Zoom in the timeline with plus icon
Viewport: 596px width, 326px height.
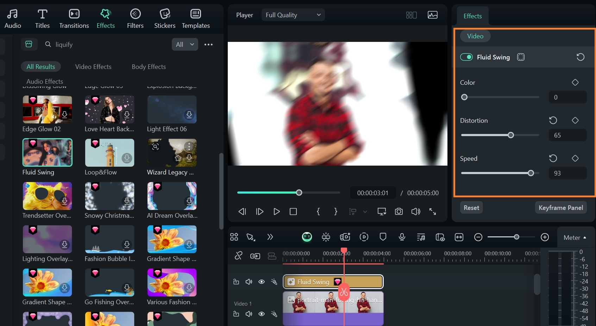click(x=545, y=237)
